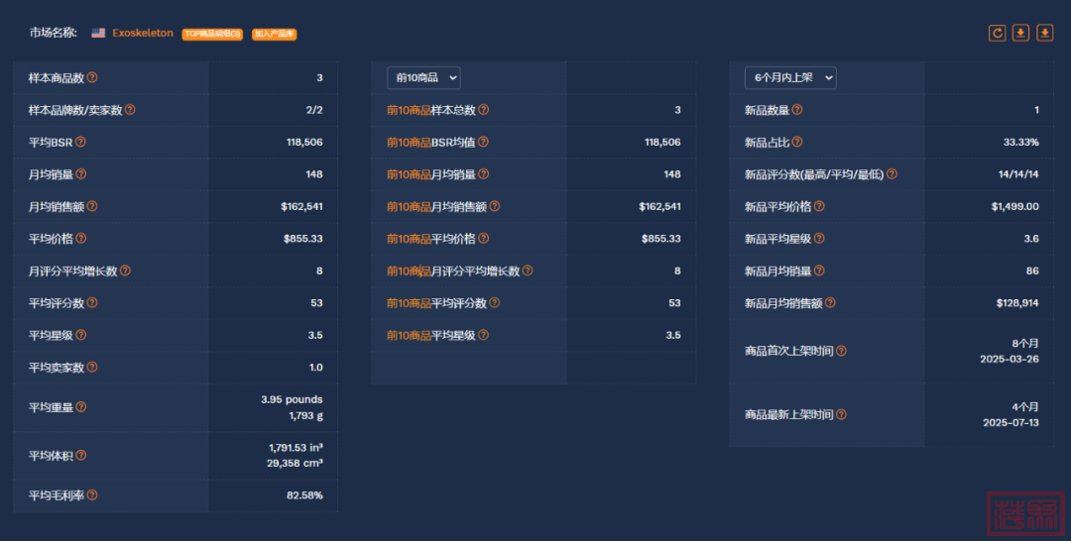This screenshot has width=1071, height=541.
Task: Click help icon beside 商品首次上架时间
Action: 841,351
